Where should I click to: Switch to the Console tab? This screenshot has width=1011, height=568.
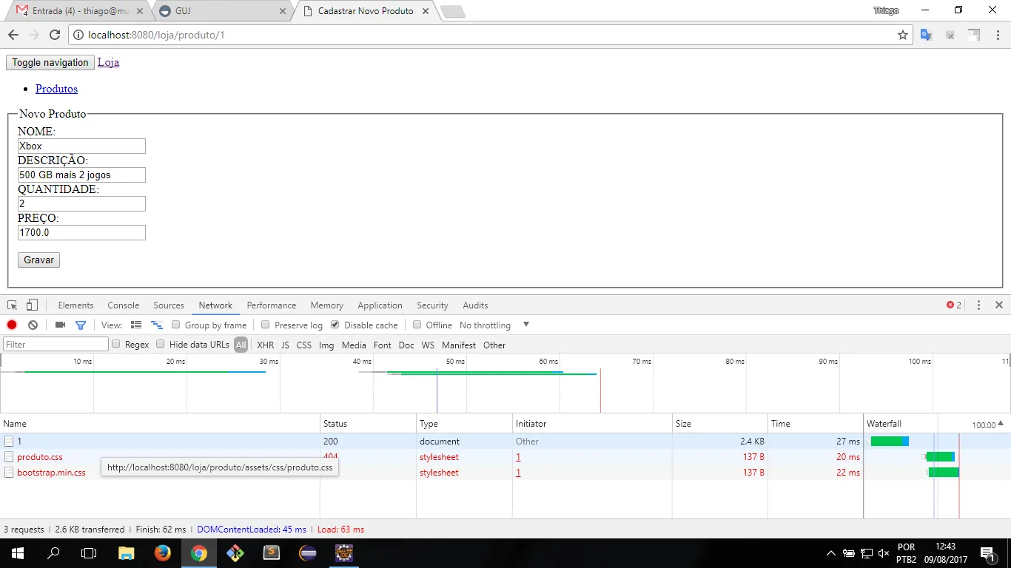(123, 305)
